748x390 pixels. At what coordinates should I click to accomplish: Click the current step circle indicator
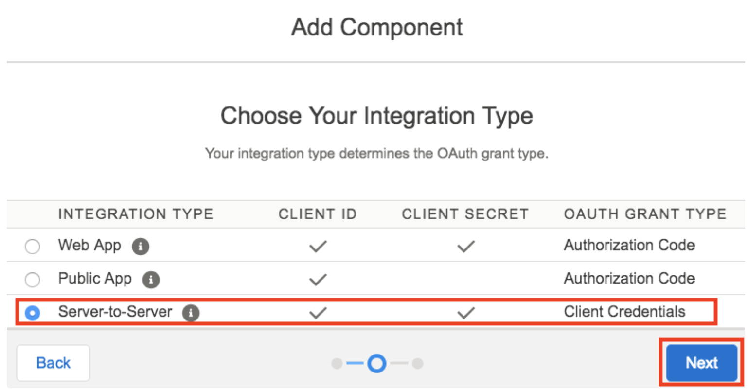pos(377,363)
